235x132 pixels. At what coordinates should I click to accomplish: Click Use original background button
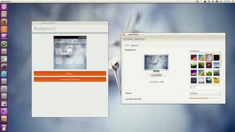pos(70,79)
